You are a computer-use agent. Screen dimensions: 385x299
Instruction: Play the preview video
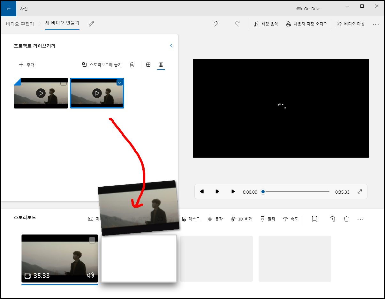pyautogui.click(x=217, y=191)
